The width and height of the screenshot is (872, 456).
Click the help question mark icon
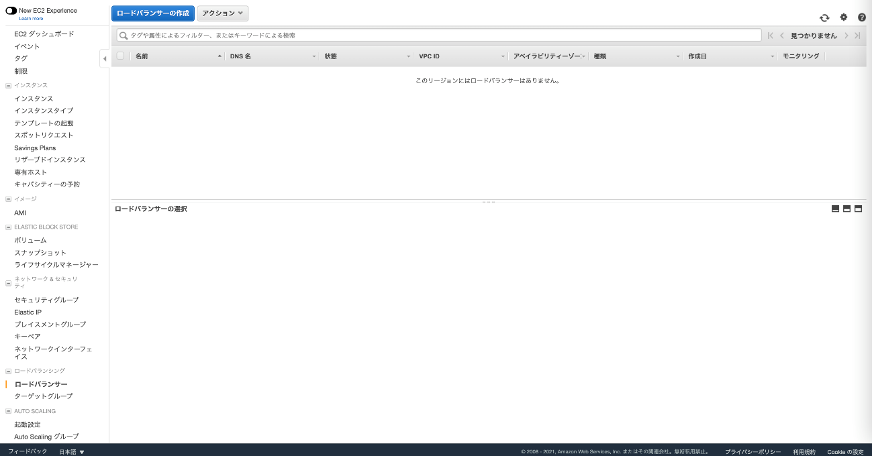coord(862,17)
